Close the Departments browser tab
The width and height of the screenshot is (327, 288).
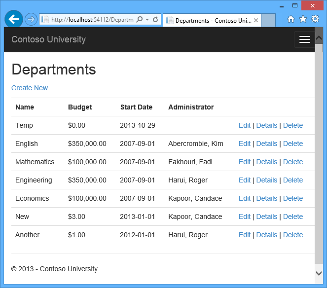click(x=256, y=20)
